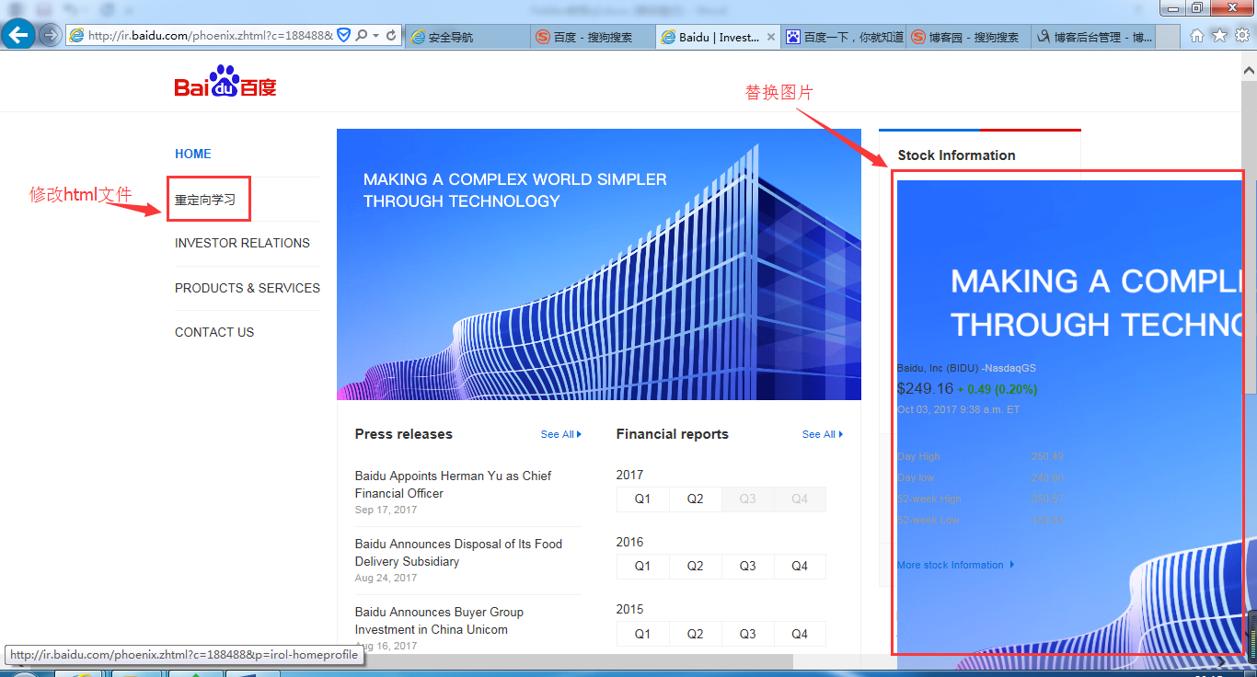Open More stock Information link
1257x677 pixels.
(955, 565)
